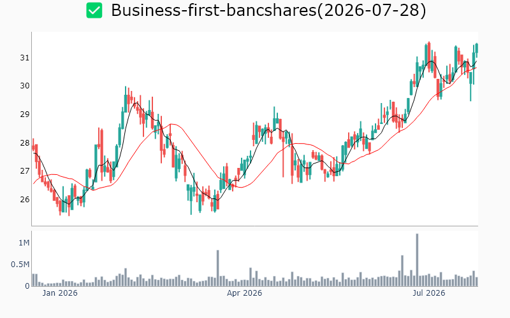
Task: Click the Apr 2026 axis label
Action: tap(244, 293)
